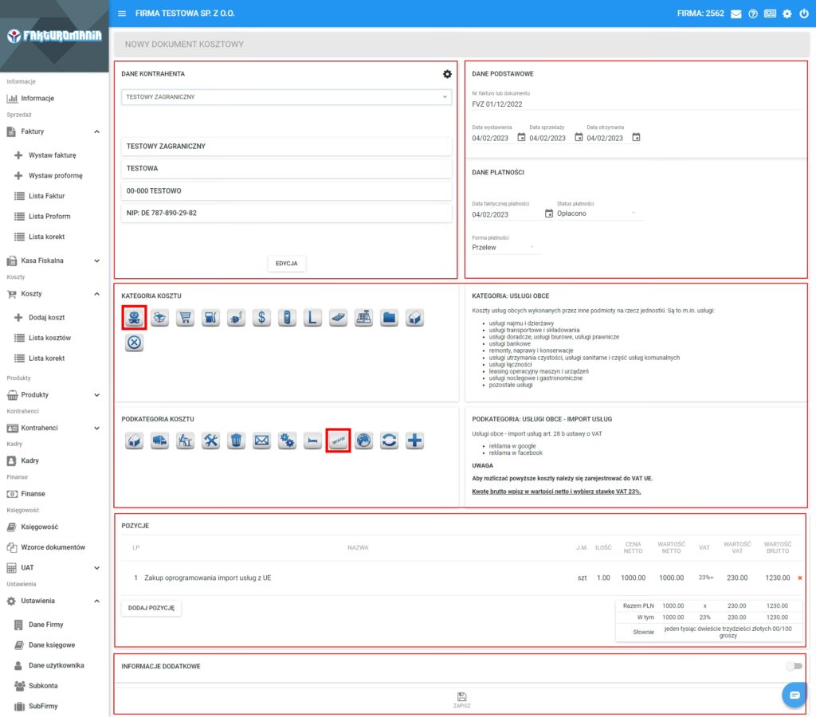Open the contractor dropdown TESTOWY ZAGRANICZNY
This screenshot has height=717, width=816.
tap(287, 97)
